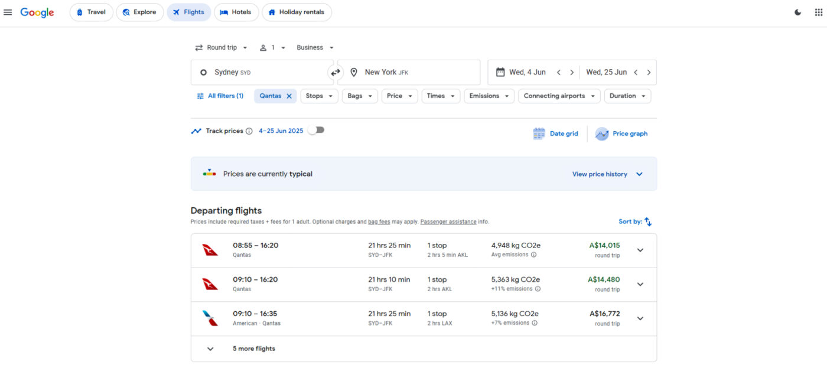
Task: Show info for Avg emissions
Action: (x=533, y=255)
